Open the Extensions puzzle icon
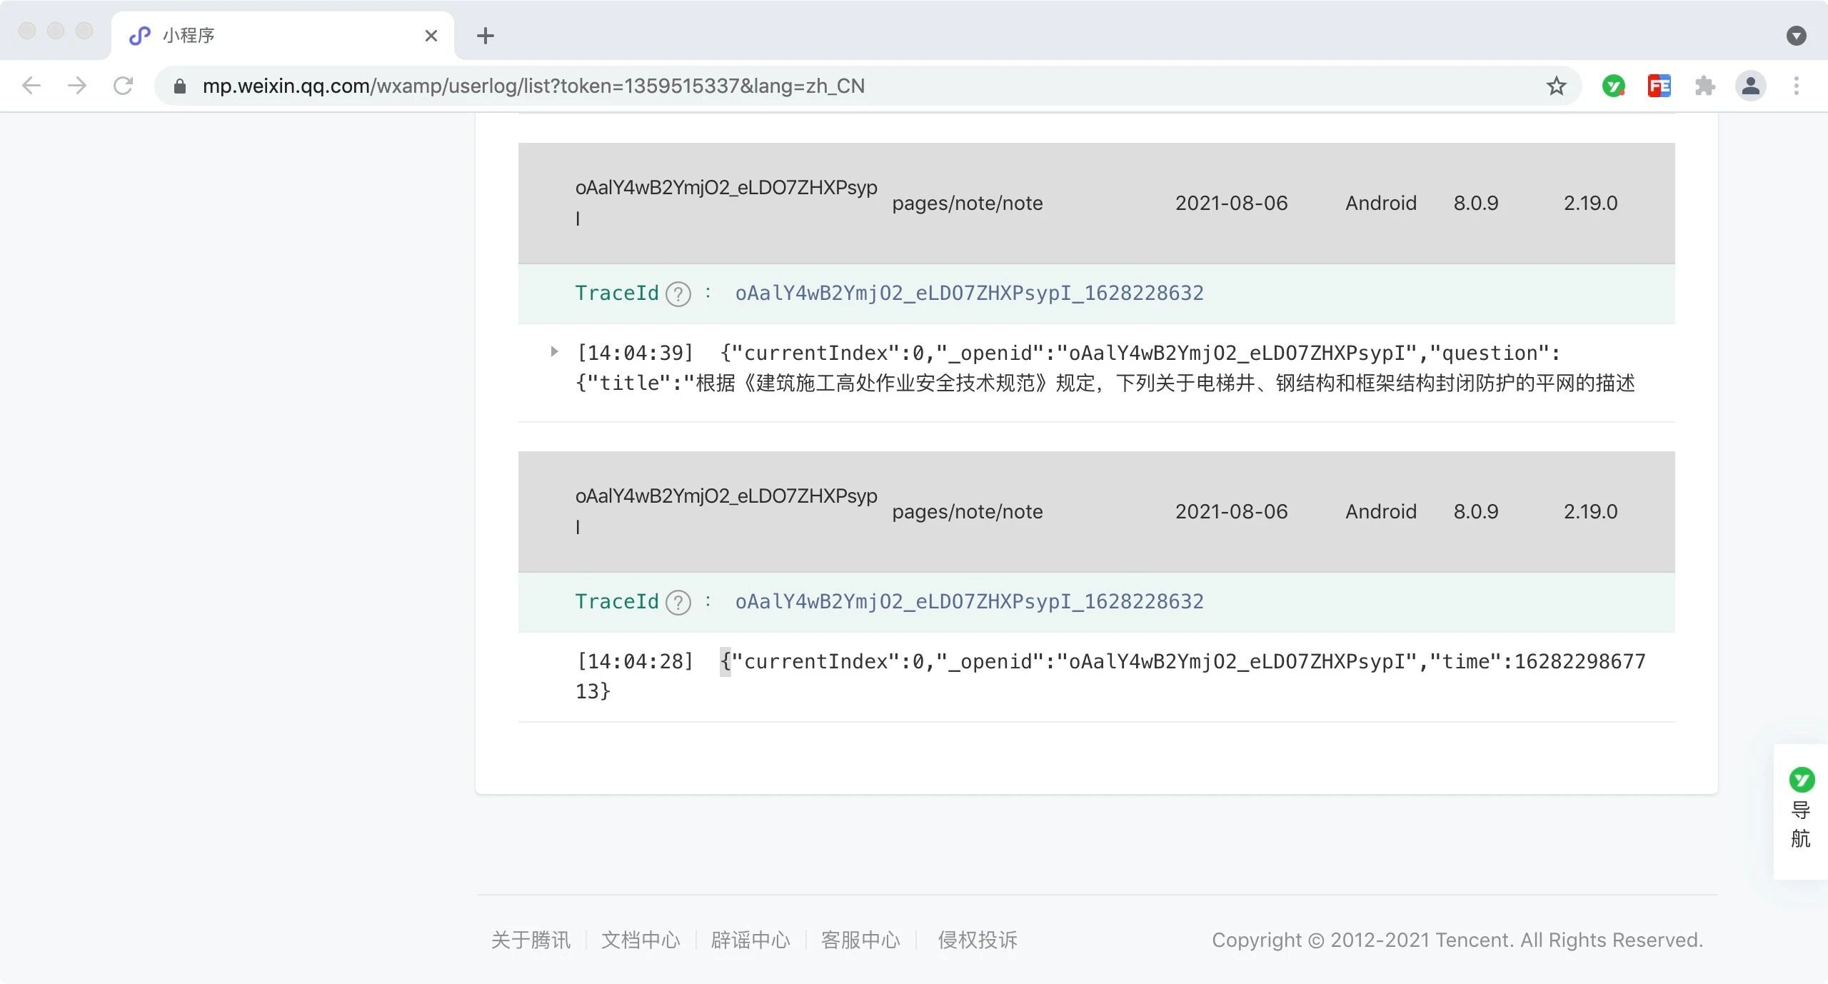 tap(1704, 86)
